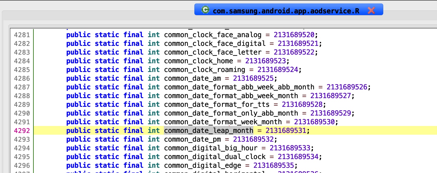Click the green class icon on the tab
Viewport: 437px width, 173px height.
[206, 9]
